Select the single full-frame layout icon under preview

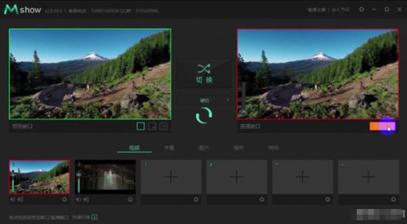click(140, 126)
